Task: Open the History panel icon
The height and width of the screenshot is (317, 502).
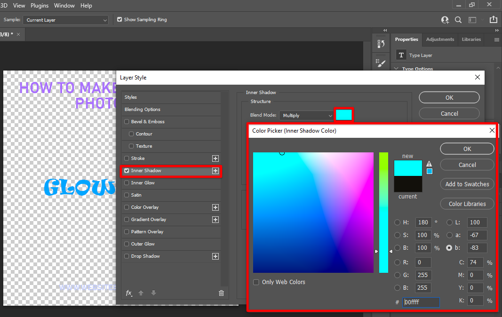Action: click(381, 44)
